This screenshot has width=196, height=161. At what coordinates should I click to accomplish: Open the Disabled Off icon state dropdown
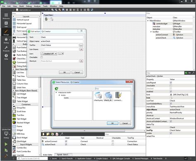49,54
